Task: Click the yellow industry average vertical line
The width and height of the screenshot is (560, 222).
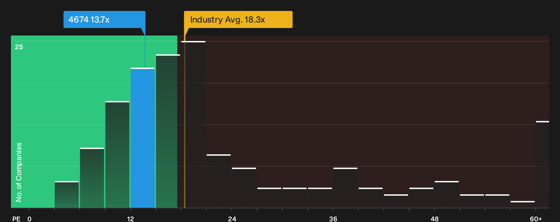Action: click(x=185, y=122)
